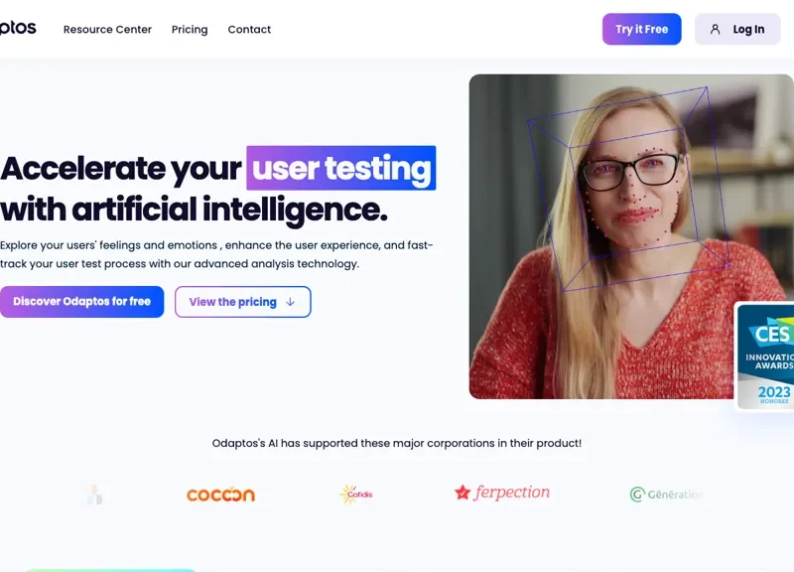Open the CES Innovation Awards 2023 badge
Image resolution: width=794 pixels, height=572 pixels.
pos(764,357)
